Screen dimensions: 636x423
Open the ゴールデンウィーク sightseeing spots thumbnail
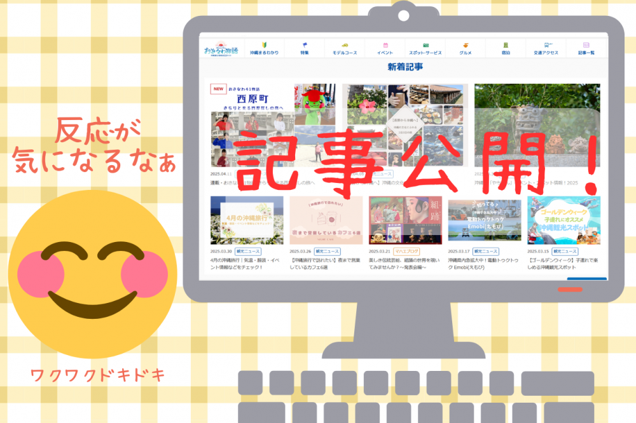tap(563, 220)
